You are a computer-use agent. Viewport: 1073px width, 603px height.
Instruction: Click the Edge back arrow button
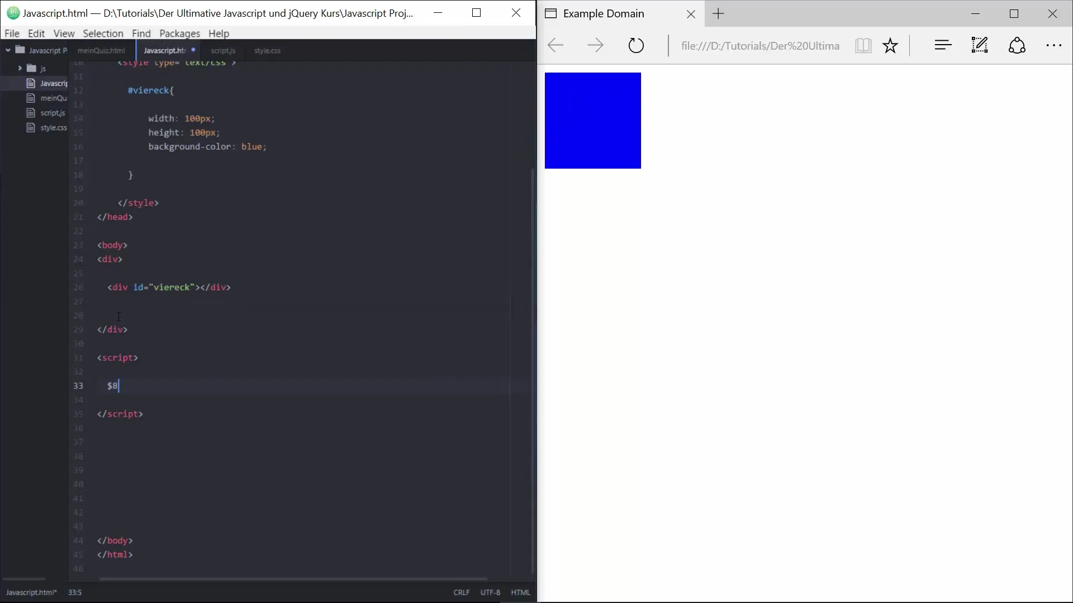tap(556, 45)
